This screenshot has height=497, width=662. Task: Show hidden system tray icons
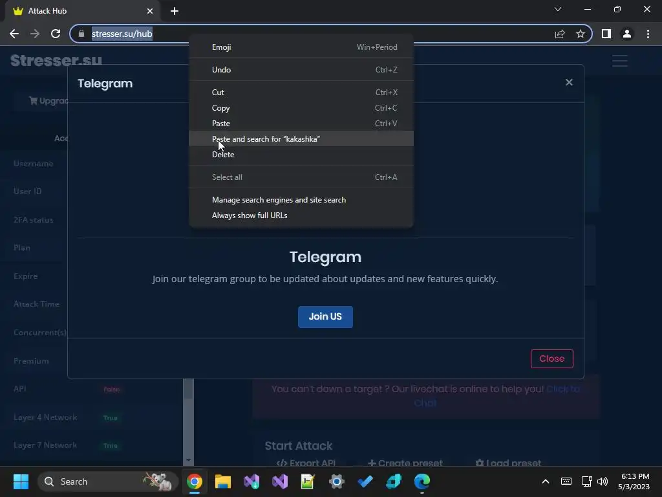[x=546, y=481]
